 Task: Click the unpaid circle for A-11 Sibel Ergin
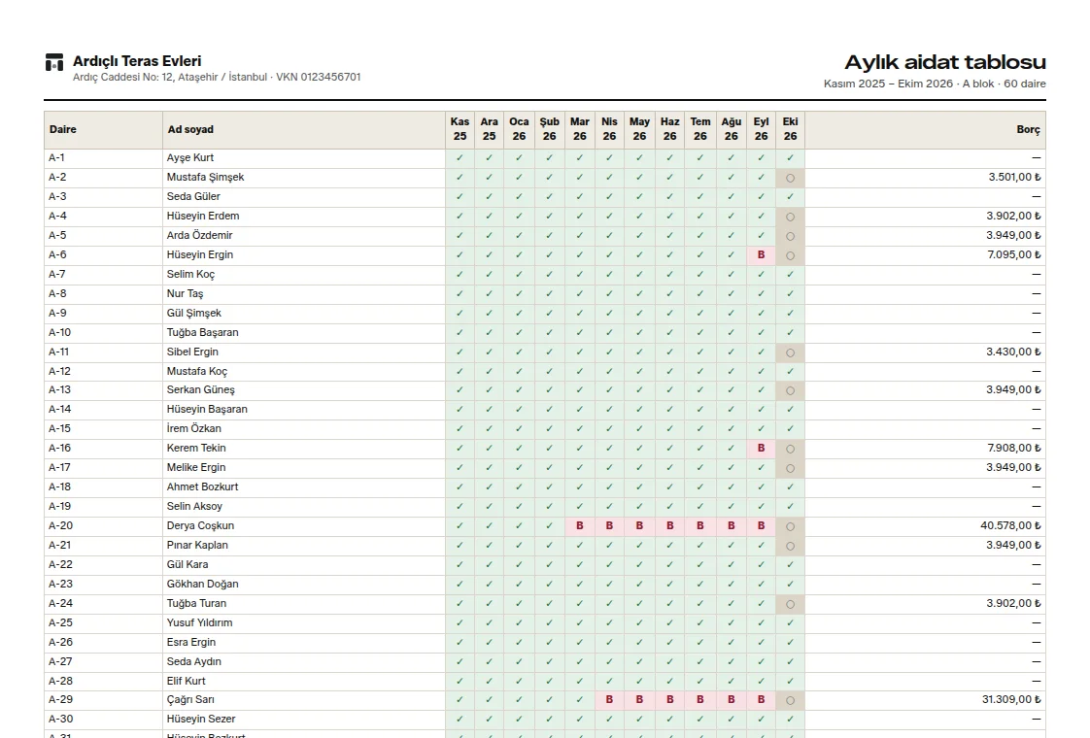pos(791,353)
